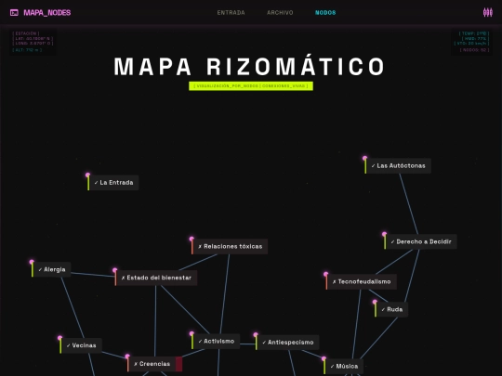Click the pink pin on Relaciones tóxicas
This screenshot has height=376, width=502.
pos(192,239)
